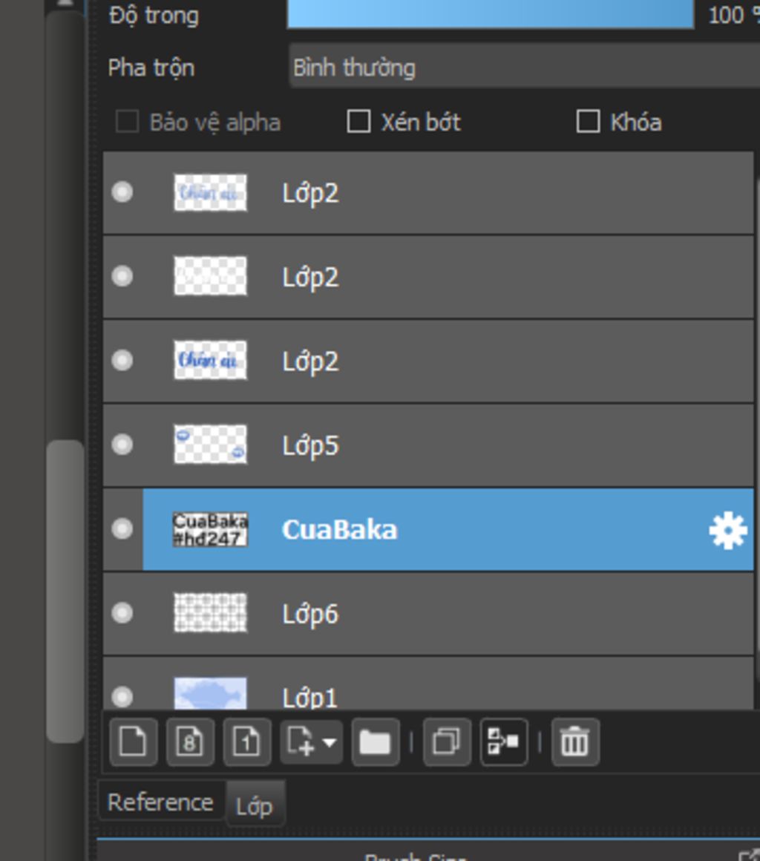Click the Lớp5 layer thumbnail
Image resolution: width=760 pixels, height=861 pixels.
tap(210, 445)
